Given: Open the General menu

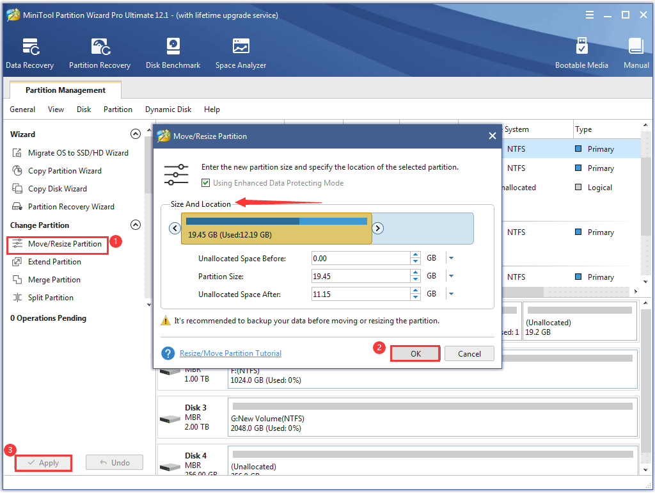Looking at the screenshot, I should (x=22, y=109).
